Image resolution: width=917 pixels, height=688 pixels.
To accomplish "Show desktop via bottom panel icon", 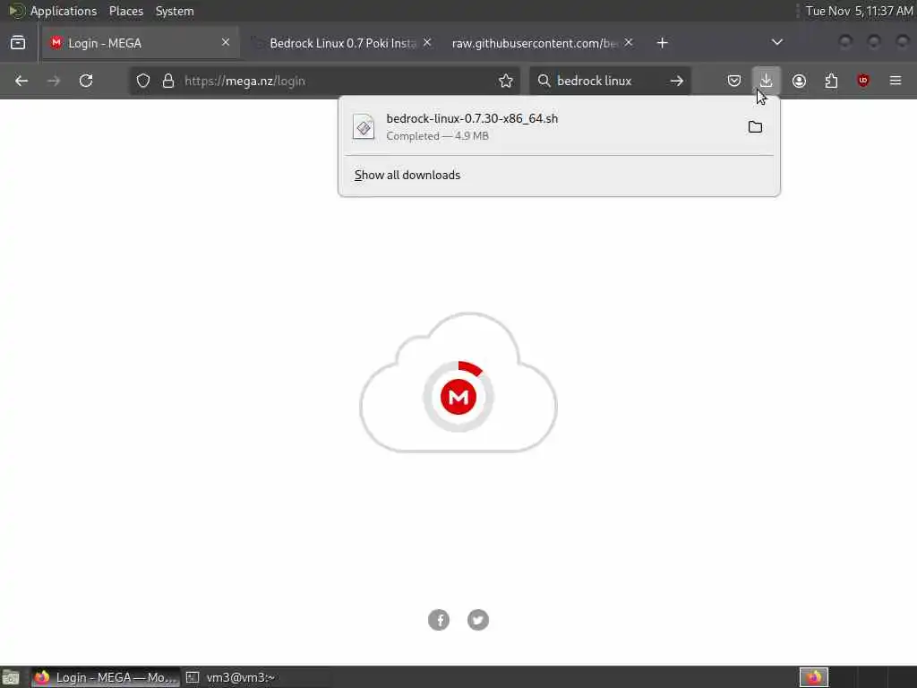I will click(11, 677).
